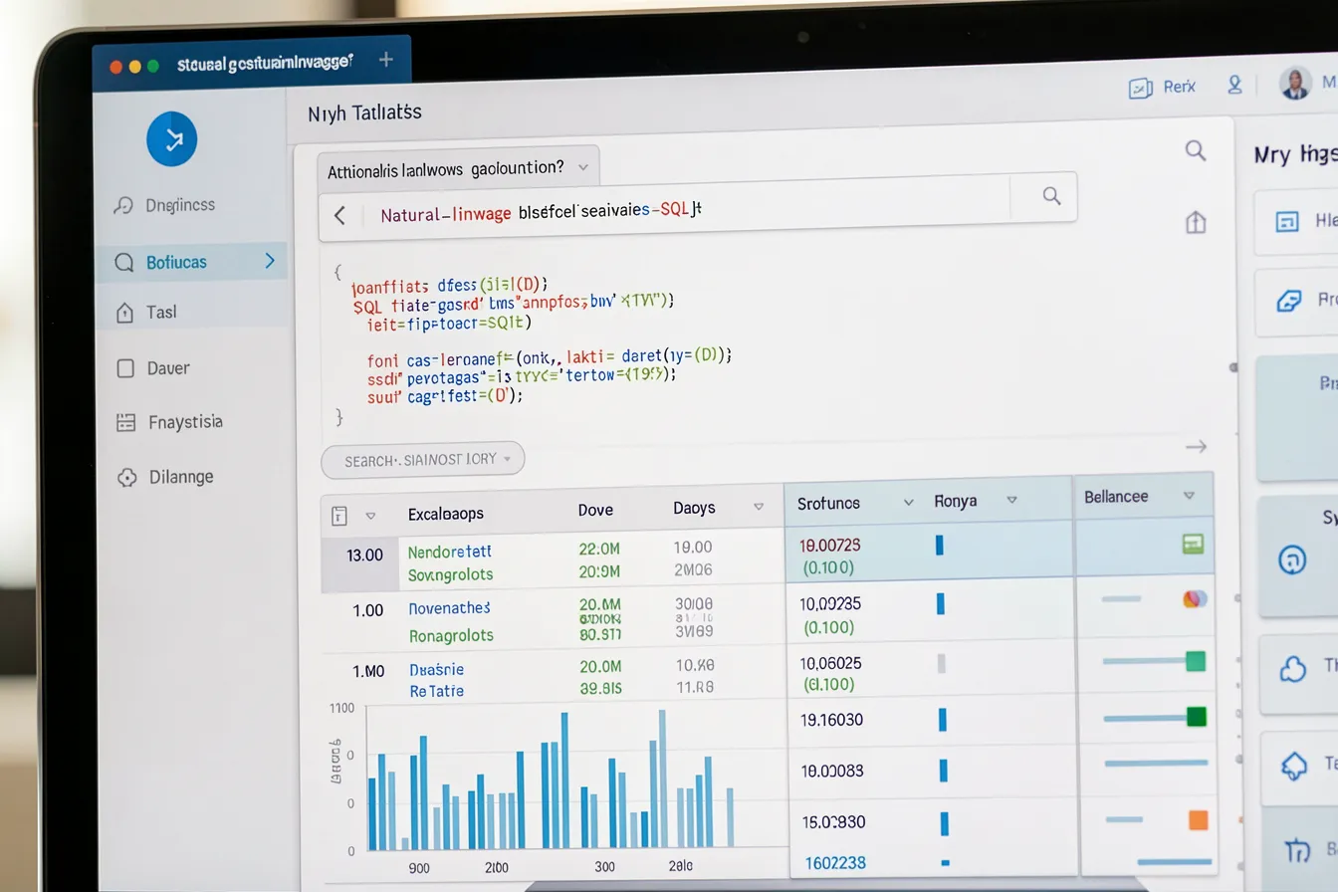Click the Hl card icon in Mry Ings

(x=1288, y=221)
